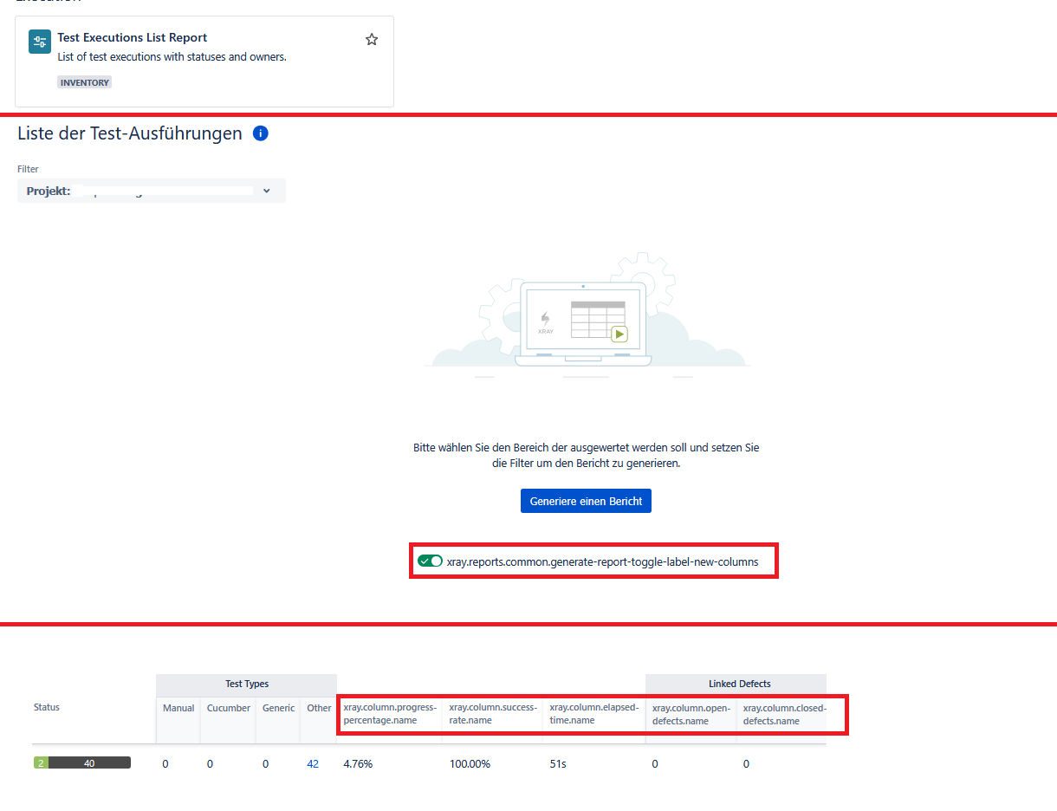Click the green passed segment in status bar
This screenshot has height=811, width=1057.
coord(41,763)
